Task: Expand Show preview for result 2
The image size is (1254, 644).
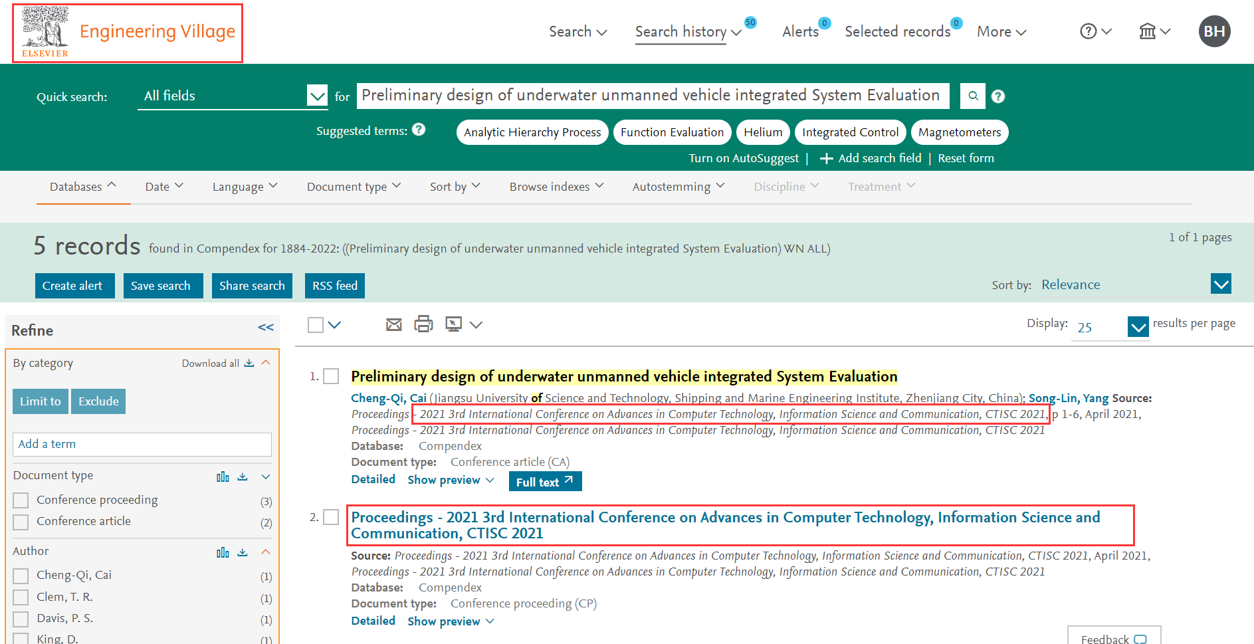Action: coord(451,621)
